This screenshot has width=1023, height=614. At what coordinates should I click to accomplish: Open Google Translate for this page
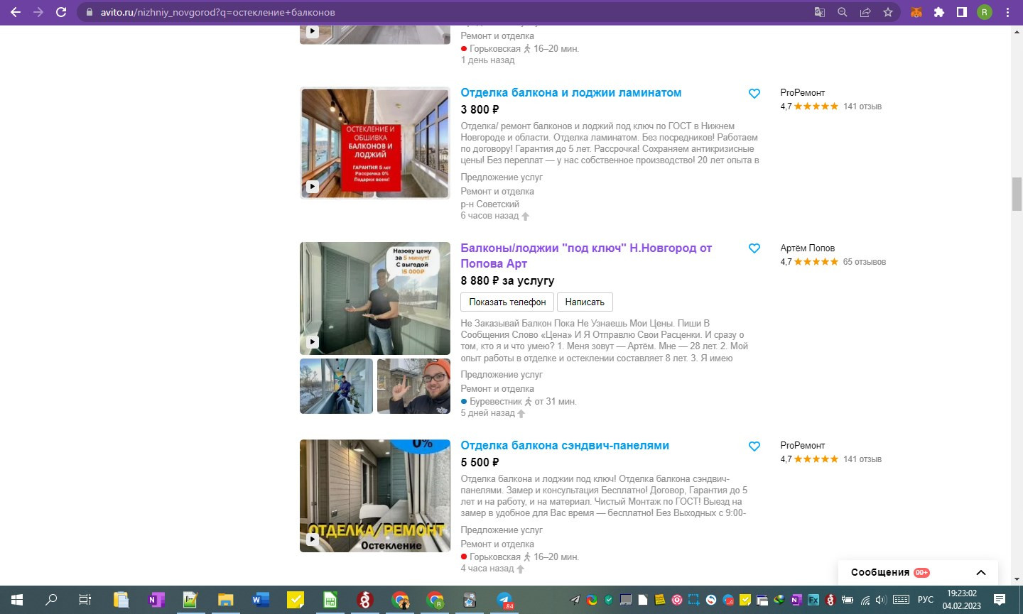click(819, 12)
